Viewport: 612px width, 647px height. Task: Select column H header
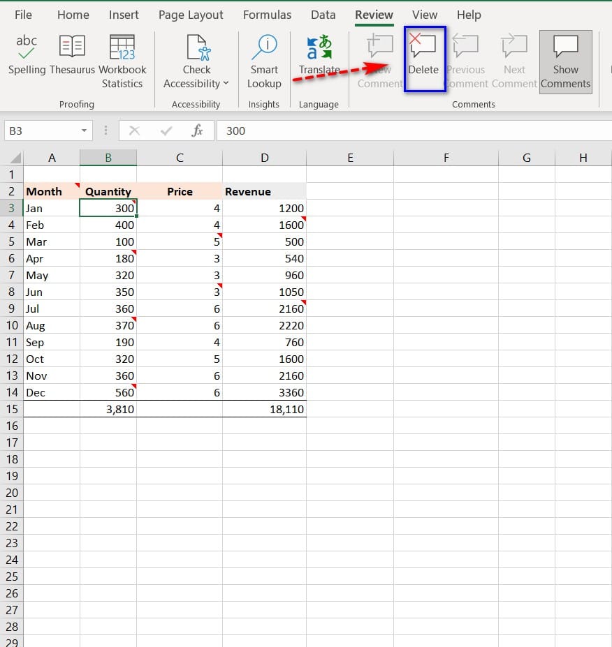click(583, 158)
